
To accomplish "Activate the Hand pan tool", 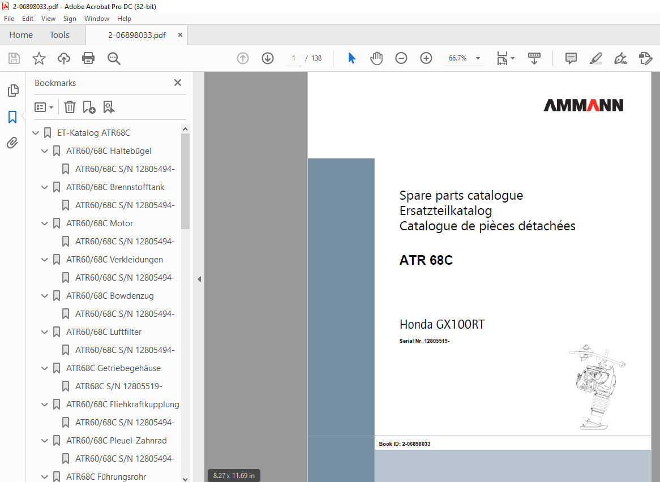I will tap(376, 58).
